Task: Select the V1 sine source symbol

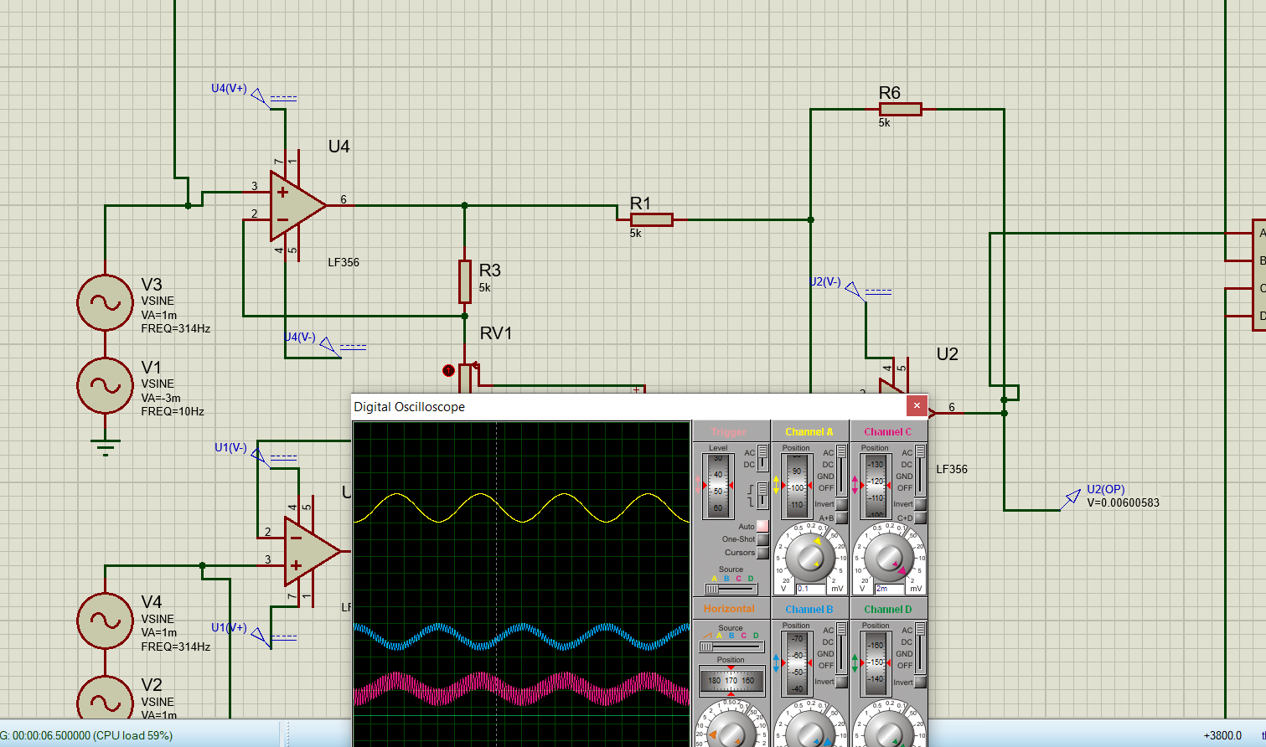Action: (105, 385)
